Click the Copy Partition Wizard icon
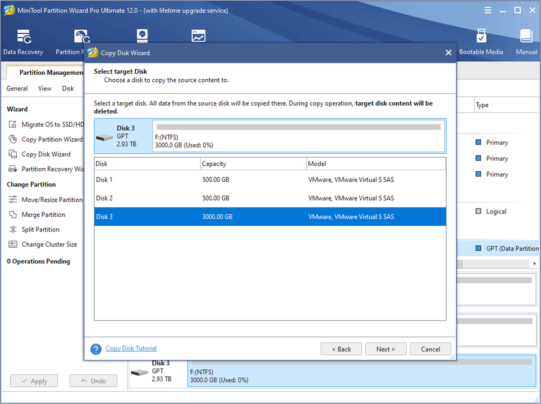The height and width of the screenshot is (404, 541). point(13,139)
